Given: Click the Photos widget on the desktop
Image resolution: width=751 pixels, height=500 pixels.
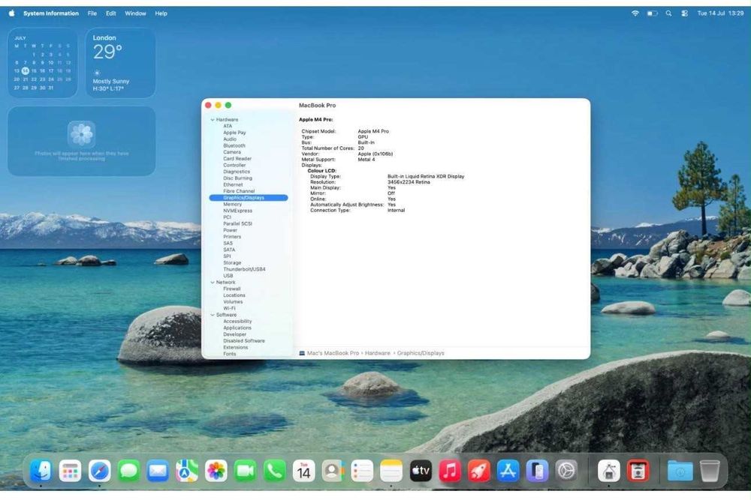Looking at the screenshot, I should tap(81, 141).
